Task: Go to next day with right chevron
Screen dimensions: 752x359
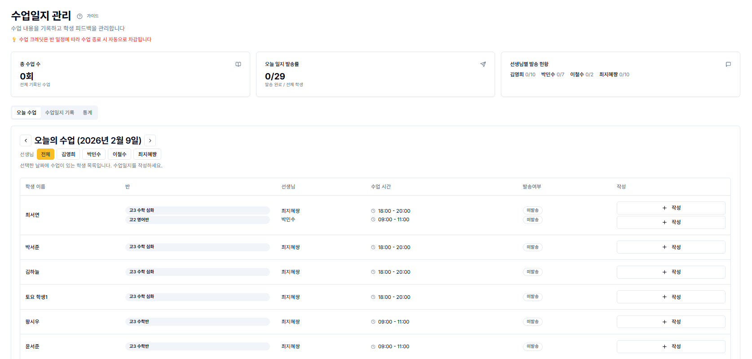Action: (x=150, y=140)
